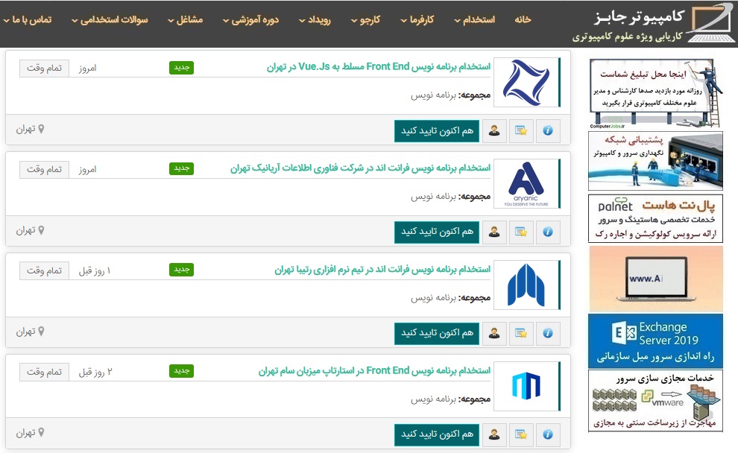Open the پشتیبانی شبکه ad banner
Image resolution: width=738 pixels, height=453 pixels.
click(655, 161)
